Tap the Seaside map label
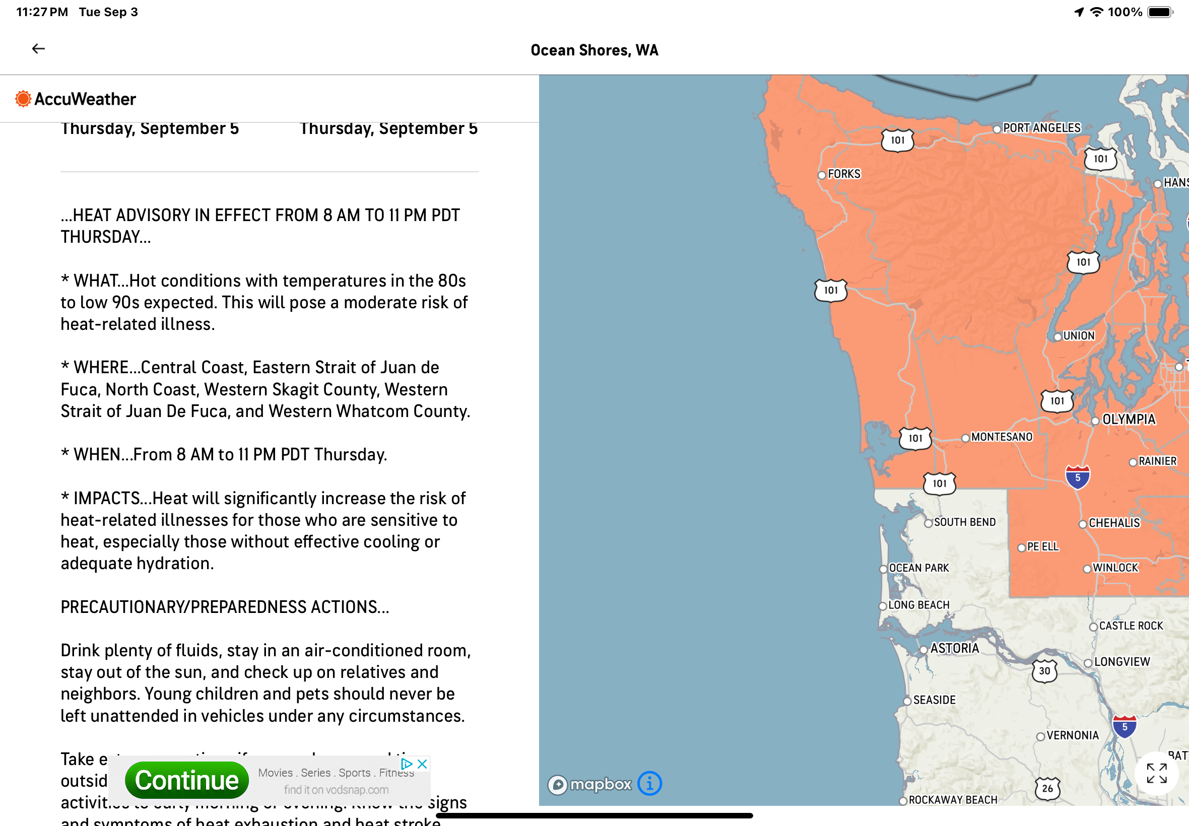The image size is (1189, 826). (x=935, y=700)
